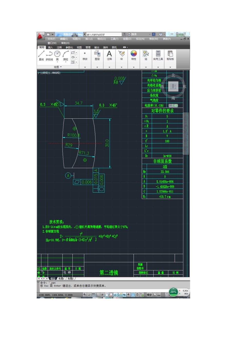The width and height of the screenshot is (244, 346).
Task: Toggle Transparency display in the status bar
Action: 133,295
